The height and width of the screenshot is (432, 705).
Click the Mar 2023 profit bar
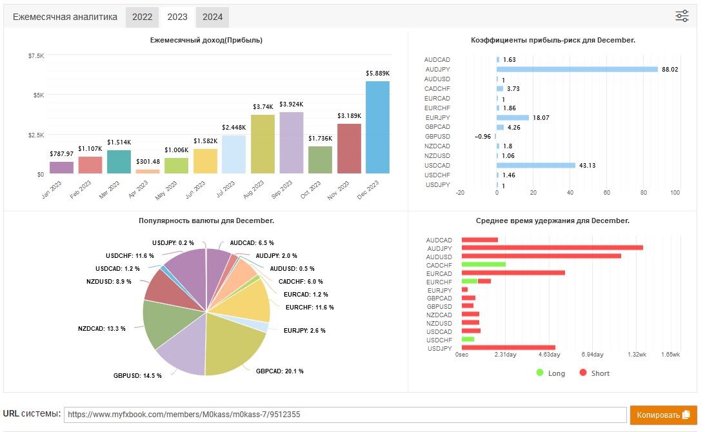click(x=119, y=162)
